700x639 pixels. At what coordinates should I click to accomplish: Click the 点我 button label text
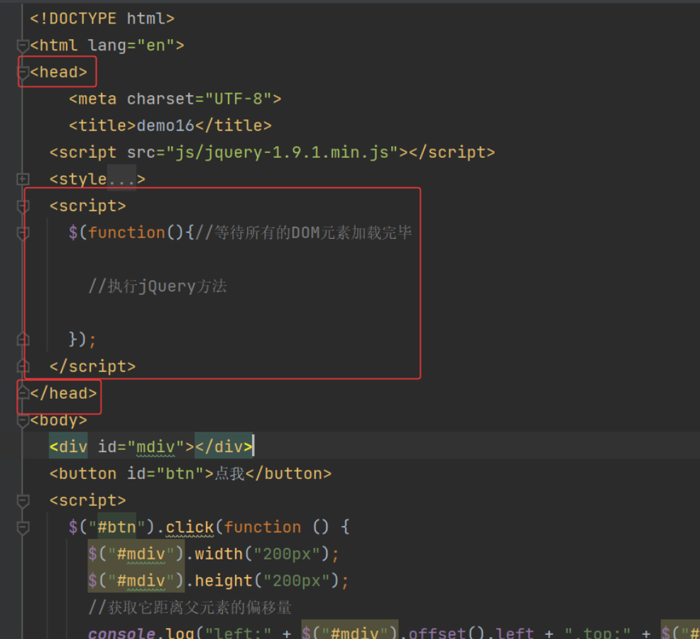(229, 473)
